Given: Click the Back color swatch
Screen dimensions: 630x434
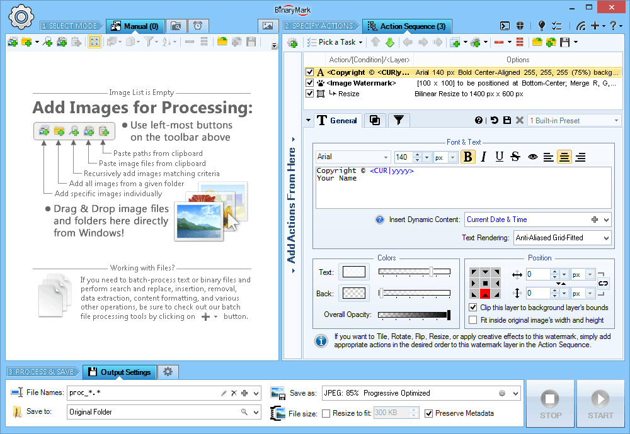Looking at the screenshot, I should pos(354,293).
